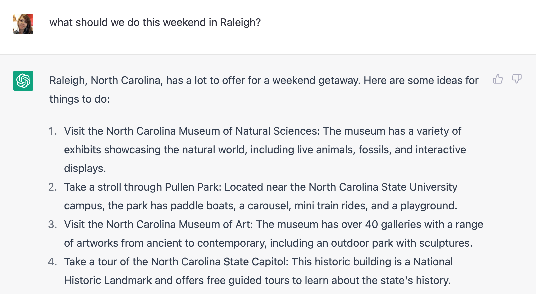The width and height of the screenshot is (536, 294).
Task: Click the ChatGPT logo avatar
Action: (x=23, y=81)
